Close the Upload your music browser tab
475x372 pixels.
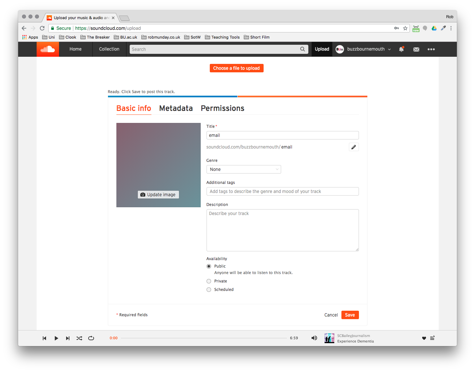[113, 18]
